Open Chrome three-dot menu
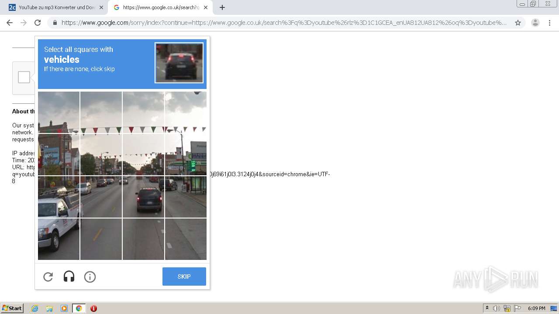 tap(549, 23)
